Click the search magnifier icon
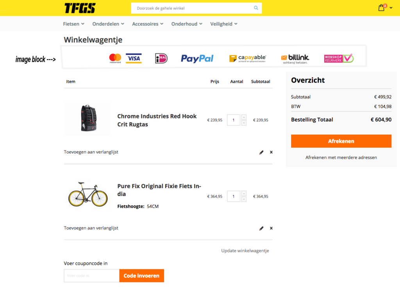The width and height of the screenshot is (400, 293). pos(256,8)
